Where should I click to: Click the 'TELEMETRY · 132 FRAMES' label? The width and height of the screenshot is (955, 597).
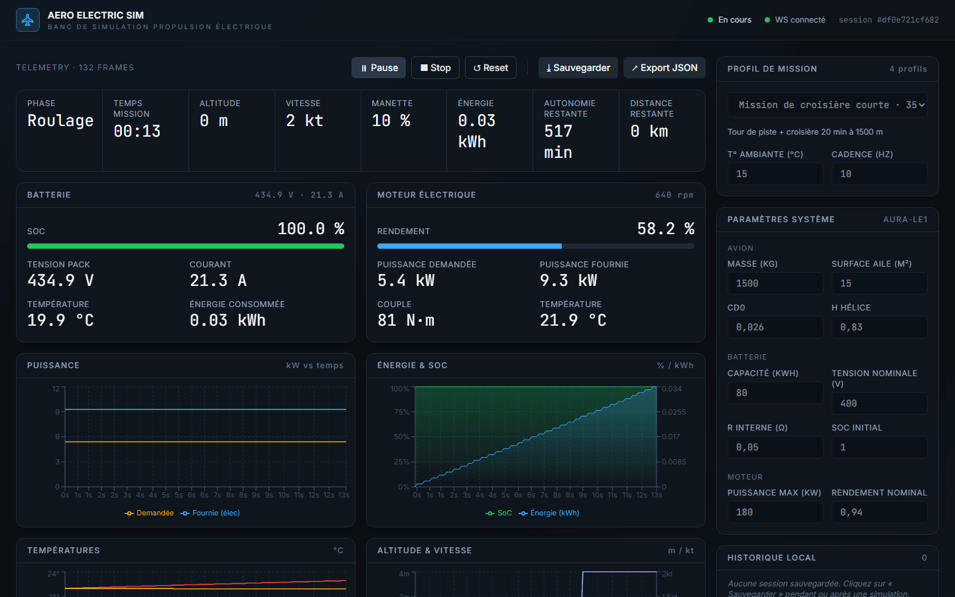[75, 68]
